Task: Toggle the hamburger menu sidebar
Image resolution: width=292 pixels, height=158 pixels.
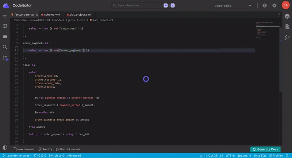Action: click(x=5, y=16)
